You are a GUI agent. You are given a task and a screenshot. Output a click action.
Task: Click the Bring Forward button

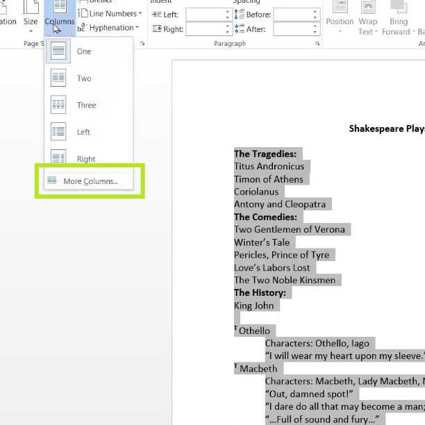tap(399, 16)
